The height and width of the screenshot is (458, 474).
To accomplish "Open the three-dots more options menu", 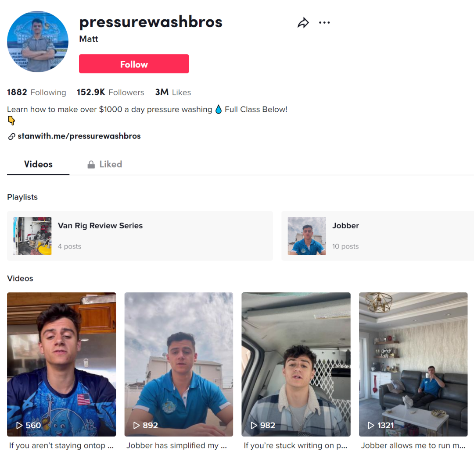I will [324, 23].
